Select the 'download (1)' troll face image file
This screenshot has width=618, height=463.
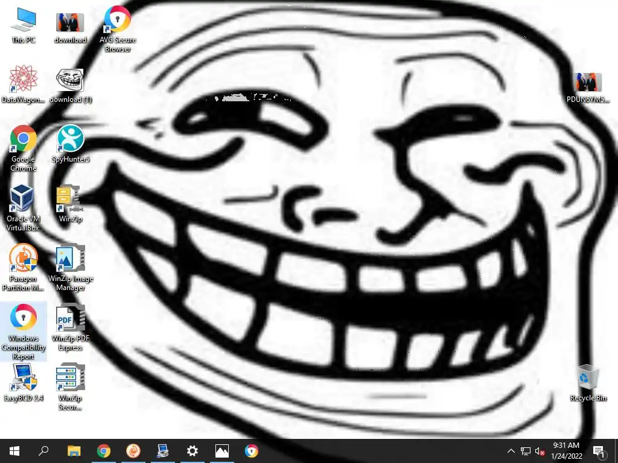(70, 86)
